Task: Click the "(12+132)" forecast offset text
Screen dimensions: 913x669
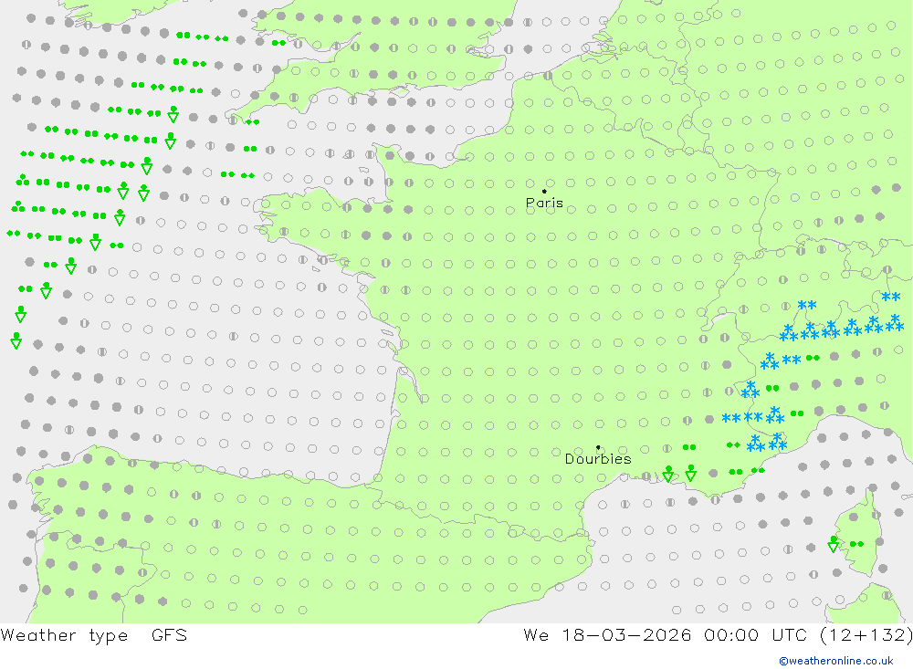Action: pos(866,635)
